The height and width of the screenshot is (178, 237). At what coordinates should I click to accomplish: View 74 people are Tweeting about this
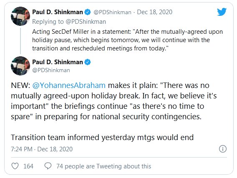(103, 166)
